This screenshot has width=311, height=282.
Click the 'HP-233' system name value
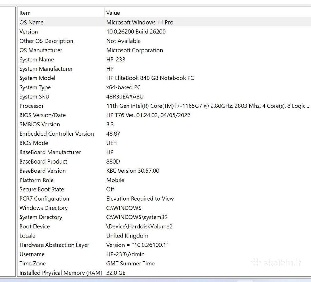116,60
